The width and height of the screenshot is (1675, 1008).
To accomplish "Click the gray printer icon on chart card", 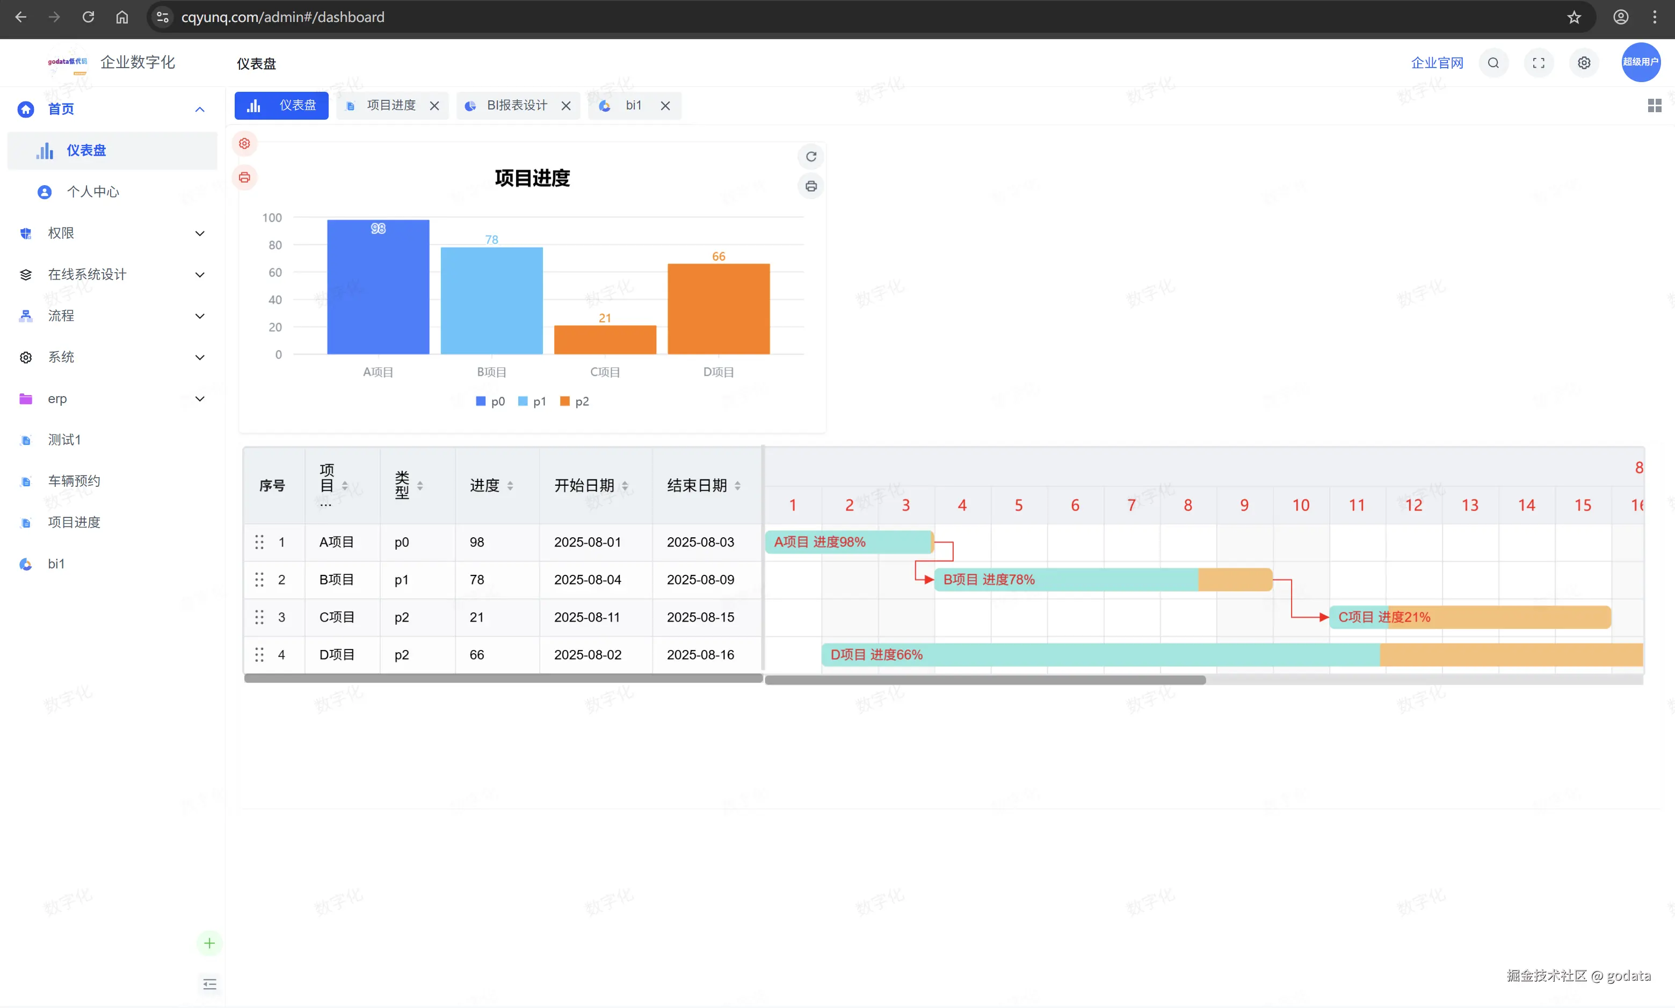I will click(811, 186).
